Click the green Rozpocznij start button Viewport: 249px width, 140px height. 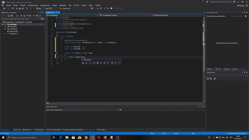[x=65, y=9]
